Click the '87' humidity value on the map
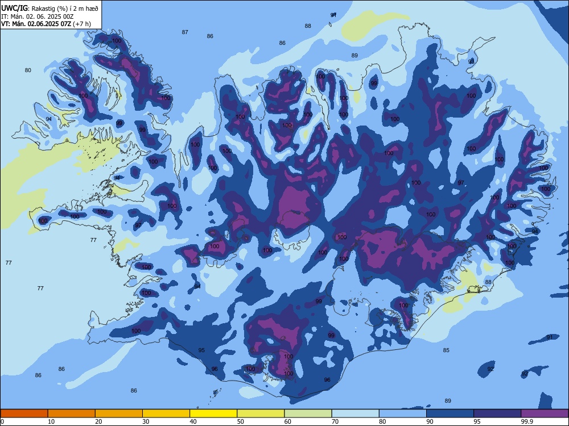The height and width of the screenshot is (426, 569). click(185, 32)
